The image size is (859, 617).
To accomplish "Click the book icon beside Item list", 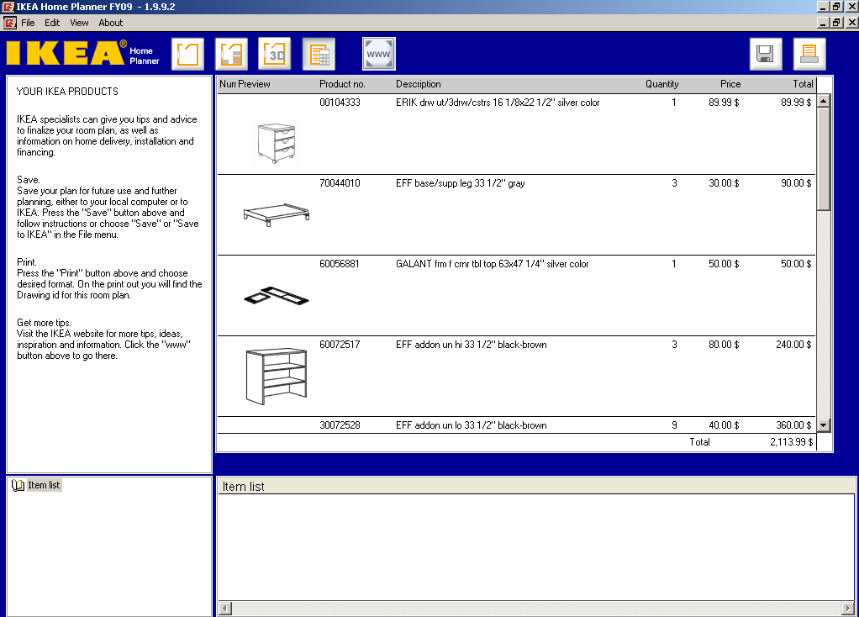I will (x=18, y=486).
